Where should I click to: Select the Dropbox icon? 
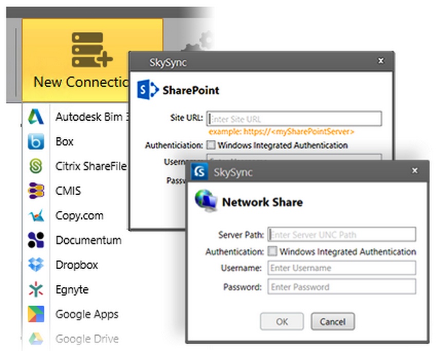point(36,265)
